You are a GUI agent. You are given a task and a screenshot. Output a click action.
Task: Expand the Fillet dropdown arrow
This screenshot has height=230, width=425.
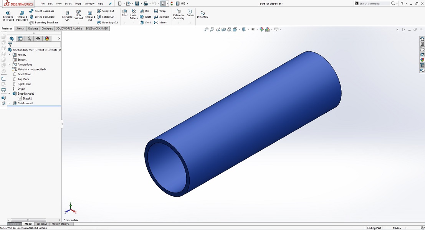pyautogui.click(x=125, y=23)
